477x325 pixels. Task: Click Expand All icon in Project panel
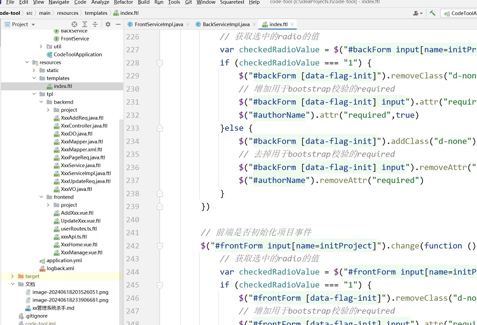coord(85,24)
